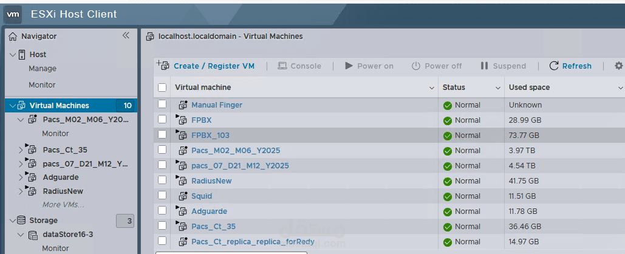Image resolution: width=625 pixels, height=254 pixels.
Task: Click the Refresh button label
Action: [577, 66]
